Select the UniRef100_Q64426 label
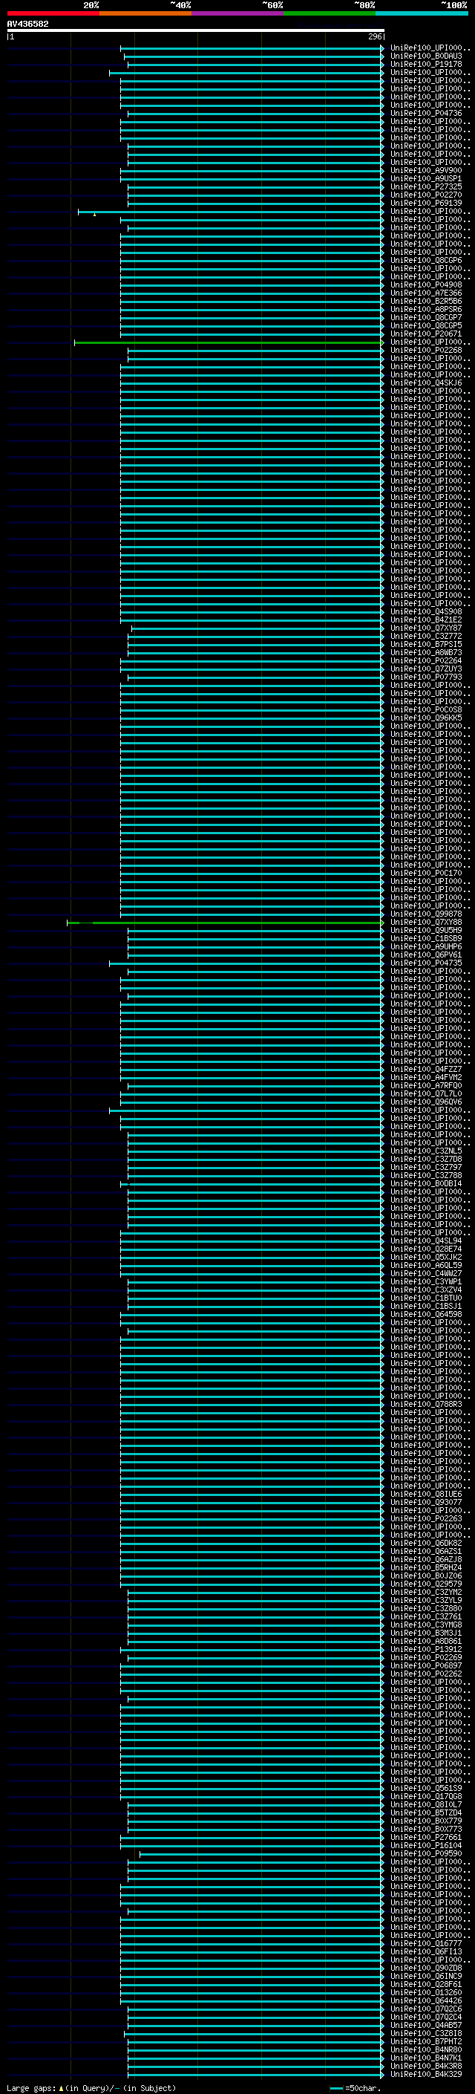This screenshot has width=475, height=2094. point(426,2000)
